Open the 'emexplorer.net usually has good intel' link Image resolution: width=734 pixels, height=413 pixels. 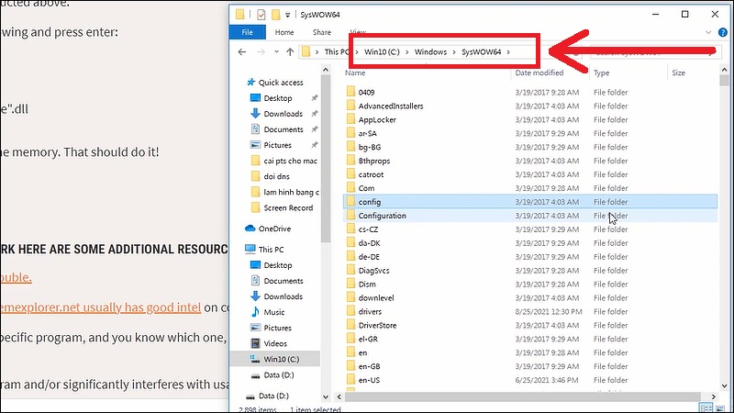click(x=100, y=307)
